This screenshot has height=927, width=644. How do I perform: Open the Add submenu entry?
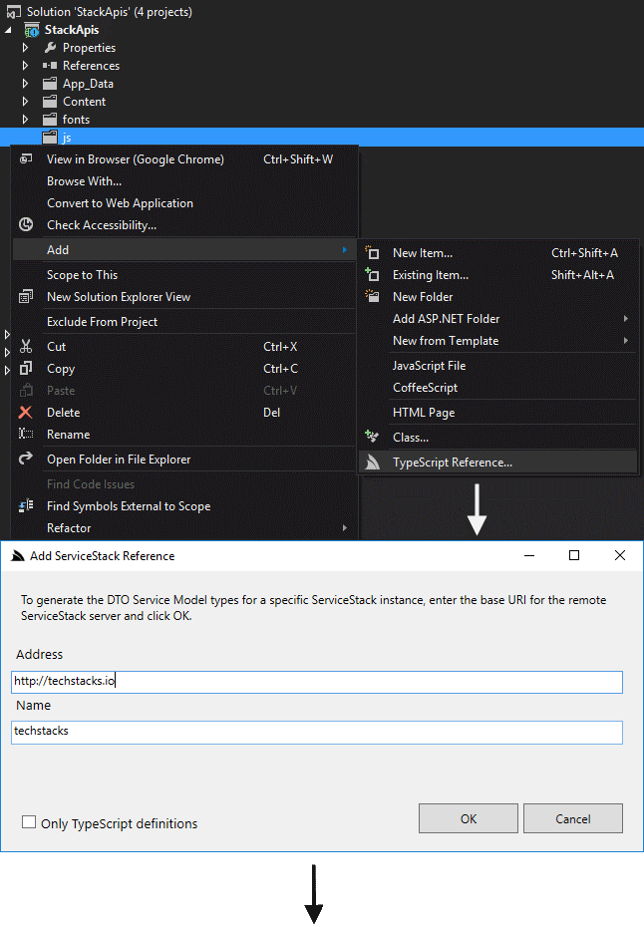[x=184, y=249]
